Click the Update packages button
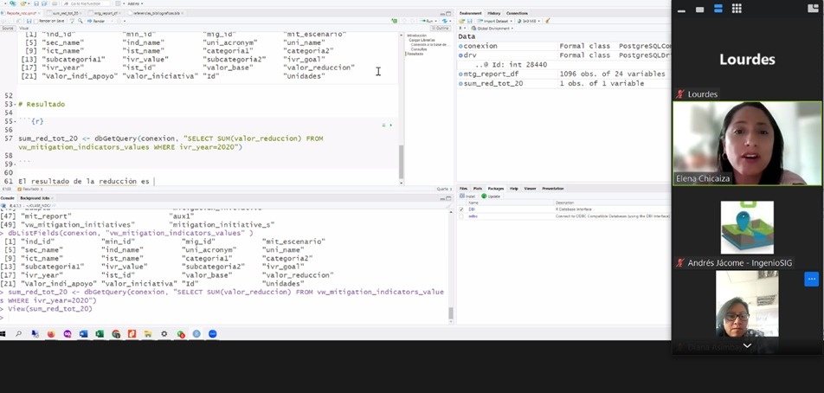This screenshot has width=824, height=393. pos(492,196)
